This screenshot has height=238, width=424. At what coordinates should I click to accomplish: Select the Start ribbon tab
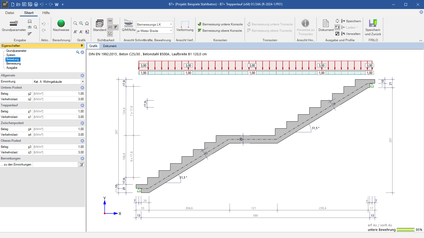click(29, 13)
